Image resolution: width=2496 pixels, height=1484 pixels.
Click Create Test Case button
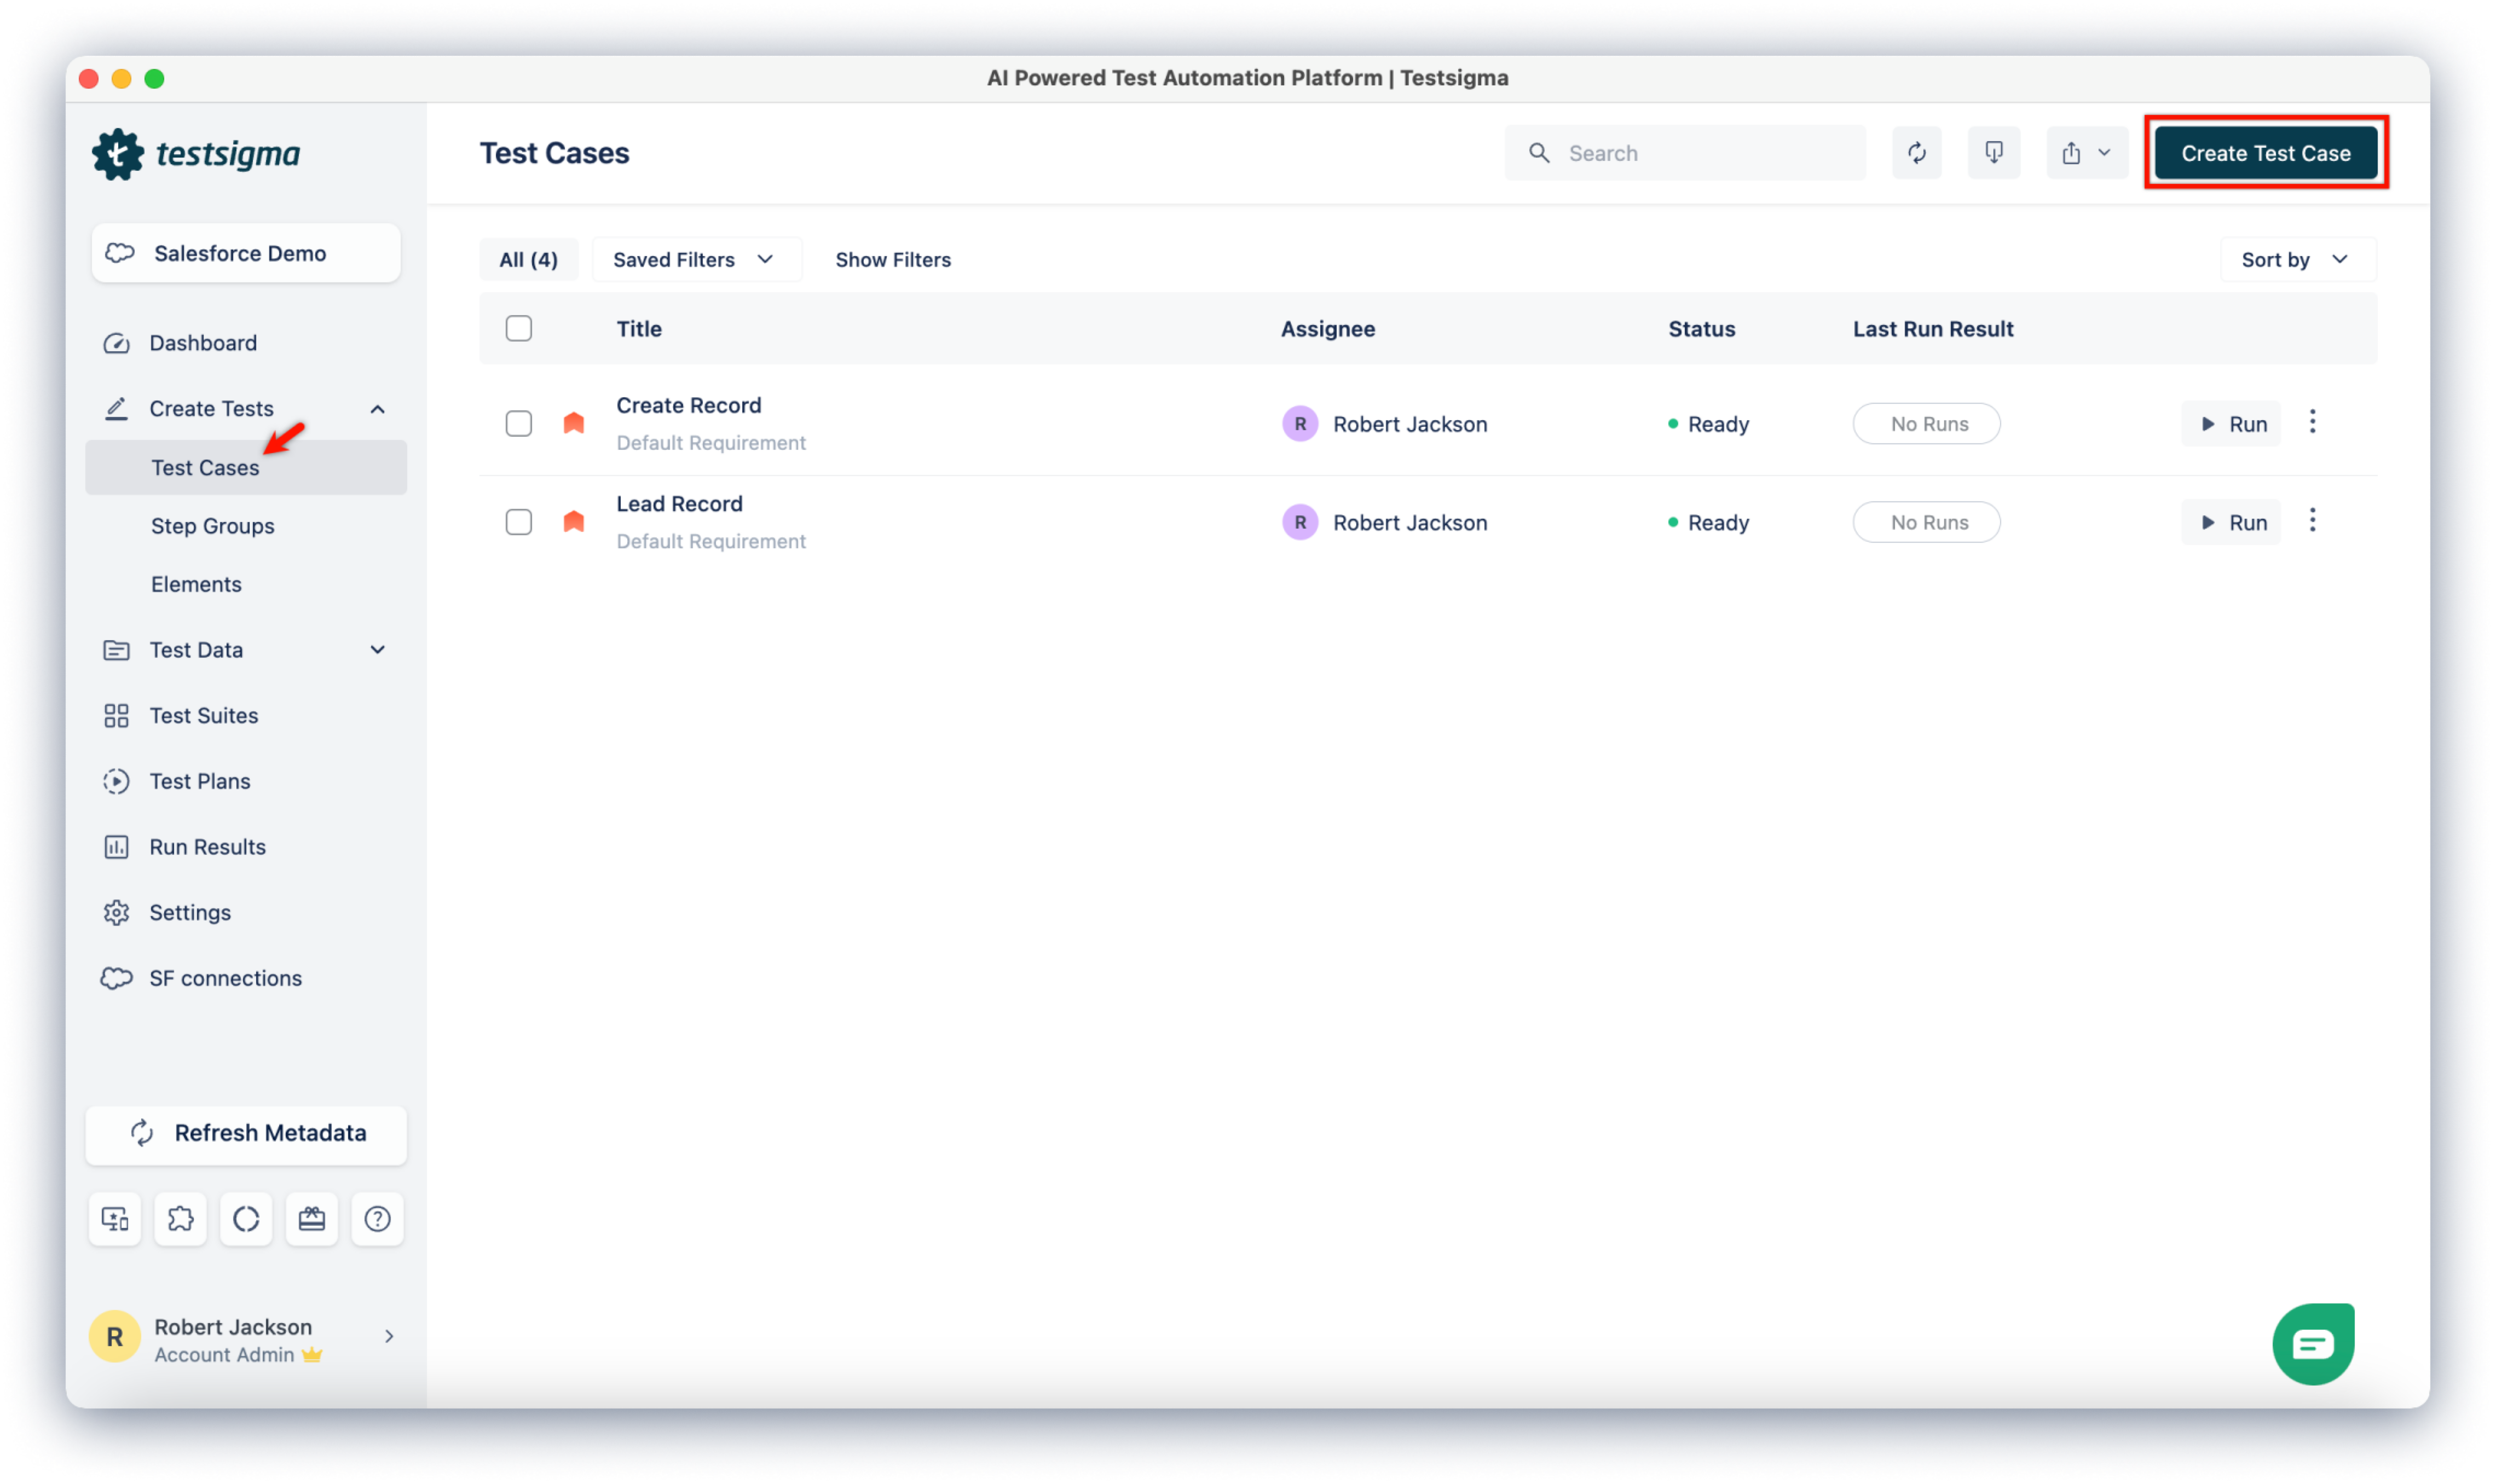click(2265, 153)
